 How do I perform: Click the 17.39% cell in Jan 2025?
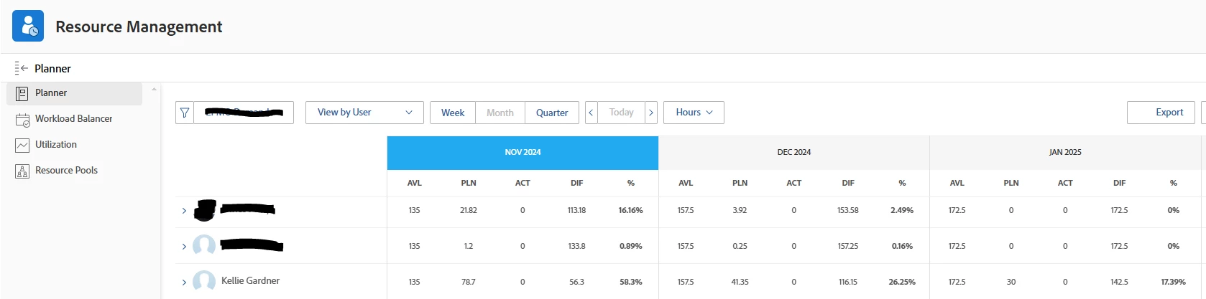point(1173,283)
